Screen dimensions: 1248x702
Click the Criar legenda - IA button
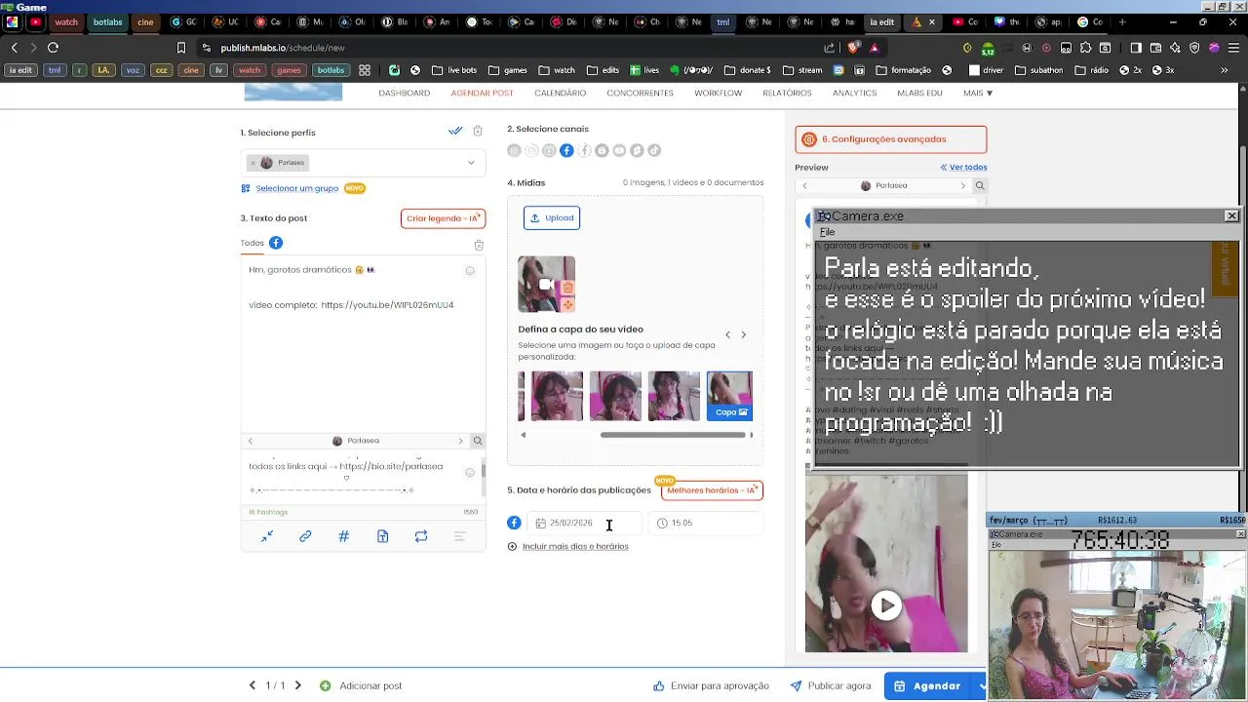(443, 218)
